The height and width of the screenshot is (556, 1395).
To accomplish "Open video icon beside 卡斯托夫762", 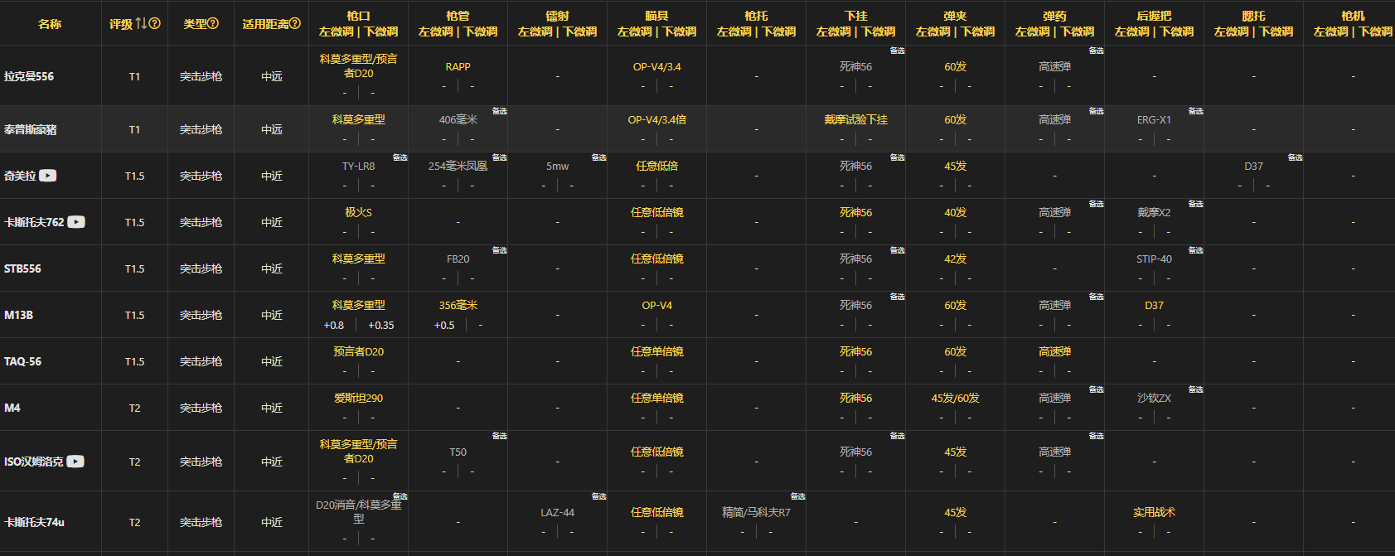I will pyautogui.click(x=76, y=222).
